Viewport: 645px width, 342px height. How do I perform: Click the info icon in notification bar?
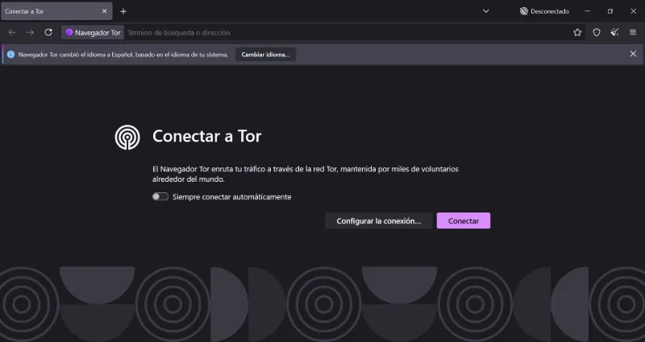(10, 54)
